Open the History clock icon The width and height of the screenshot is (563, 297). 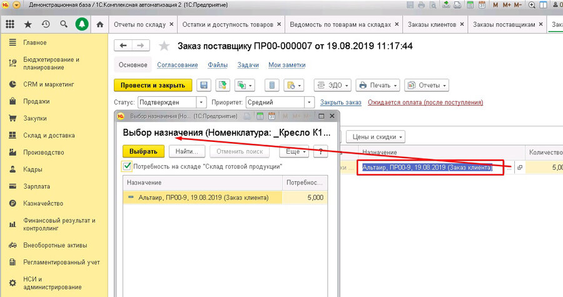click(x=46, y=24)
